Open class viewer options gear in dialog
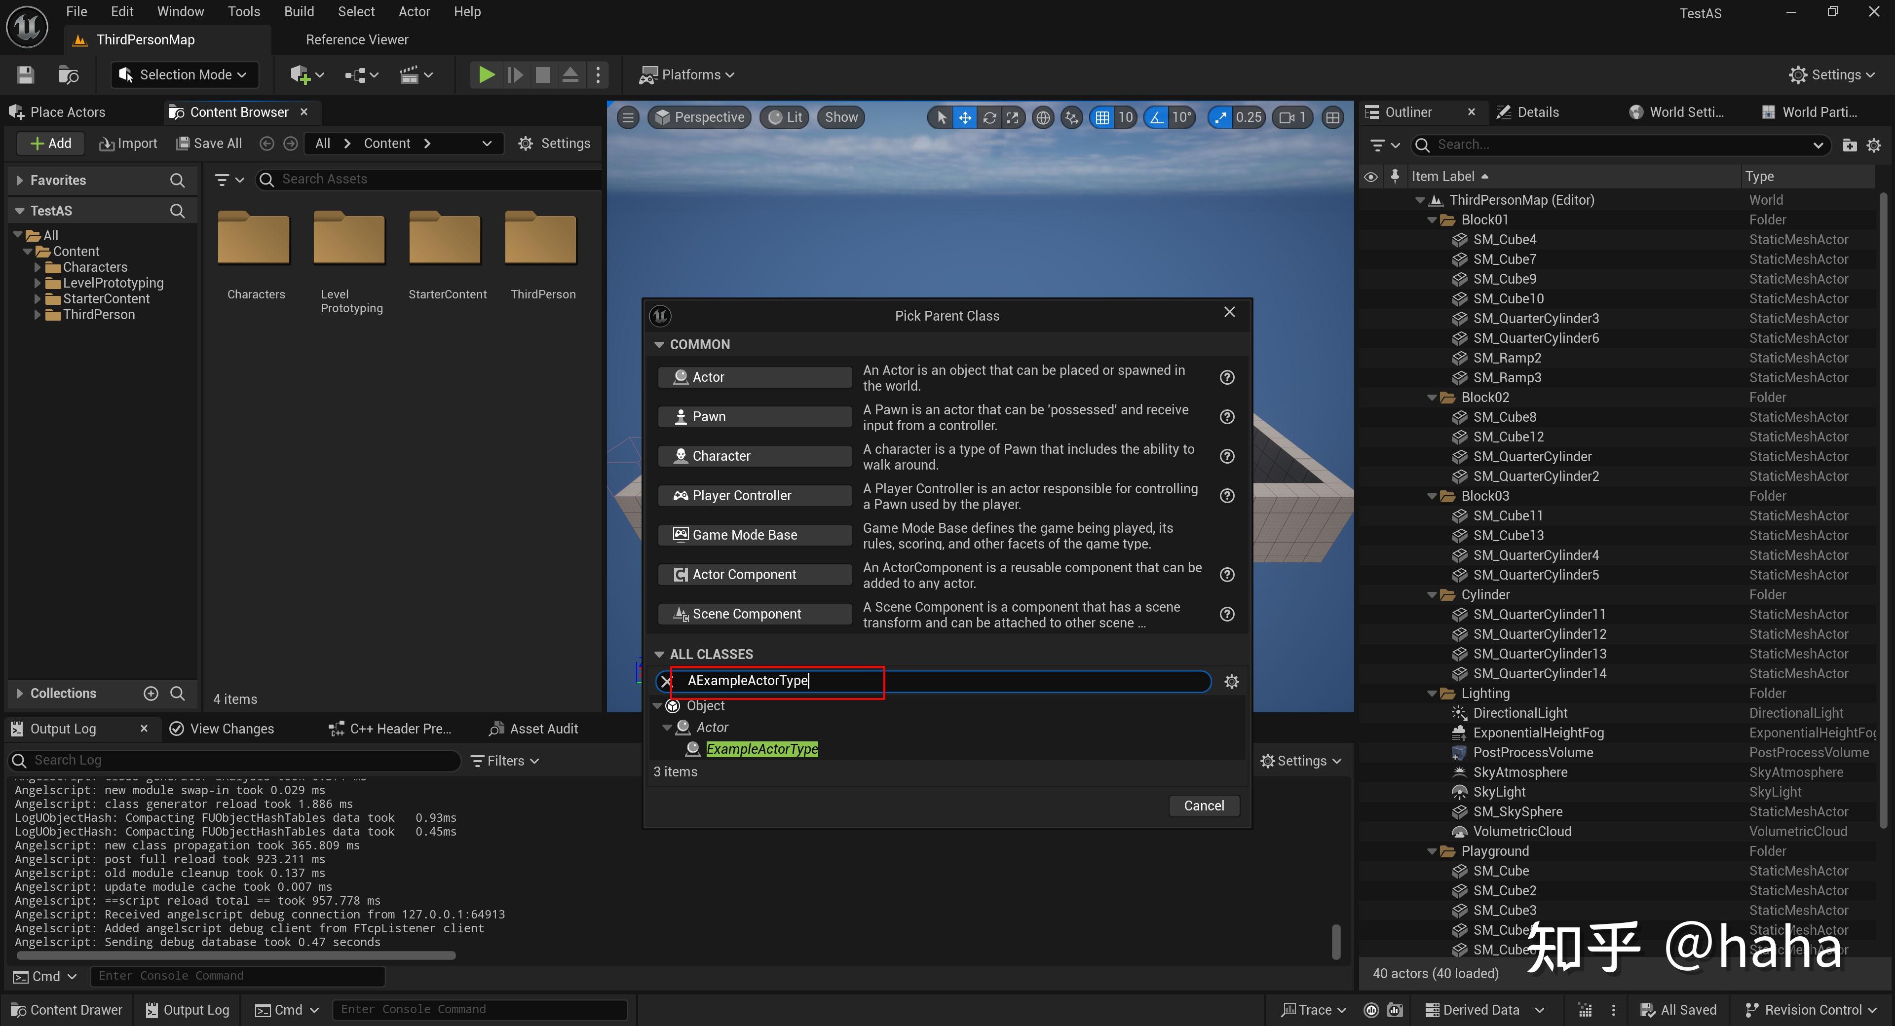 coord(1231,682)
